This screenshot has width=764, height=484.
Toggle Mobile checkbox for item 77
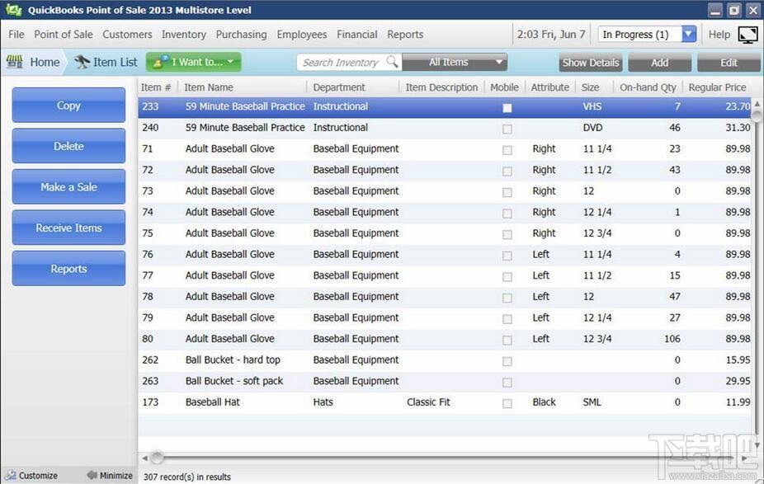point(507,276)
